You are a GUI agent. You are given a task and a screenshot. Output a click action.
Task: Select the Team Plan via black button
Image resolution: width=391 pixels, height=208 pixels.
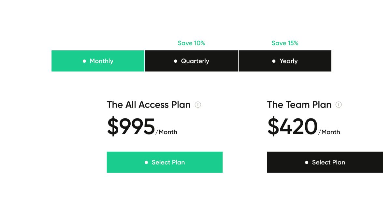325,162
